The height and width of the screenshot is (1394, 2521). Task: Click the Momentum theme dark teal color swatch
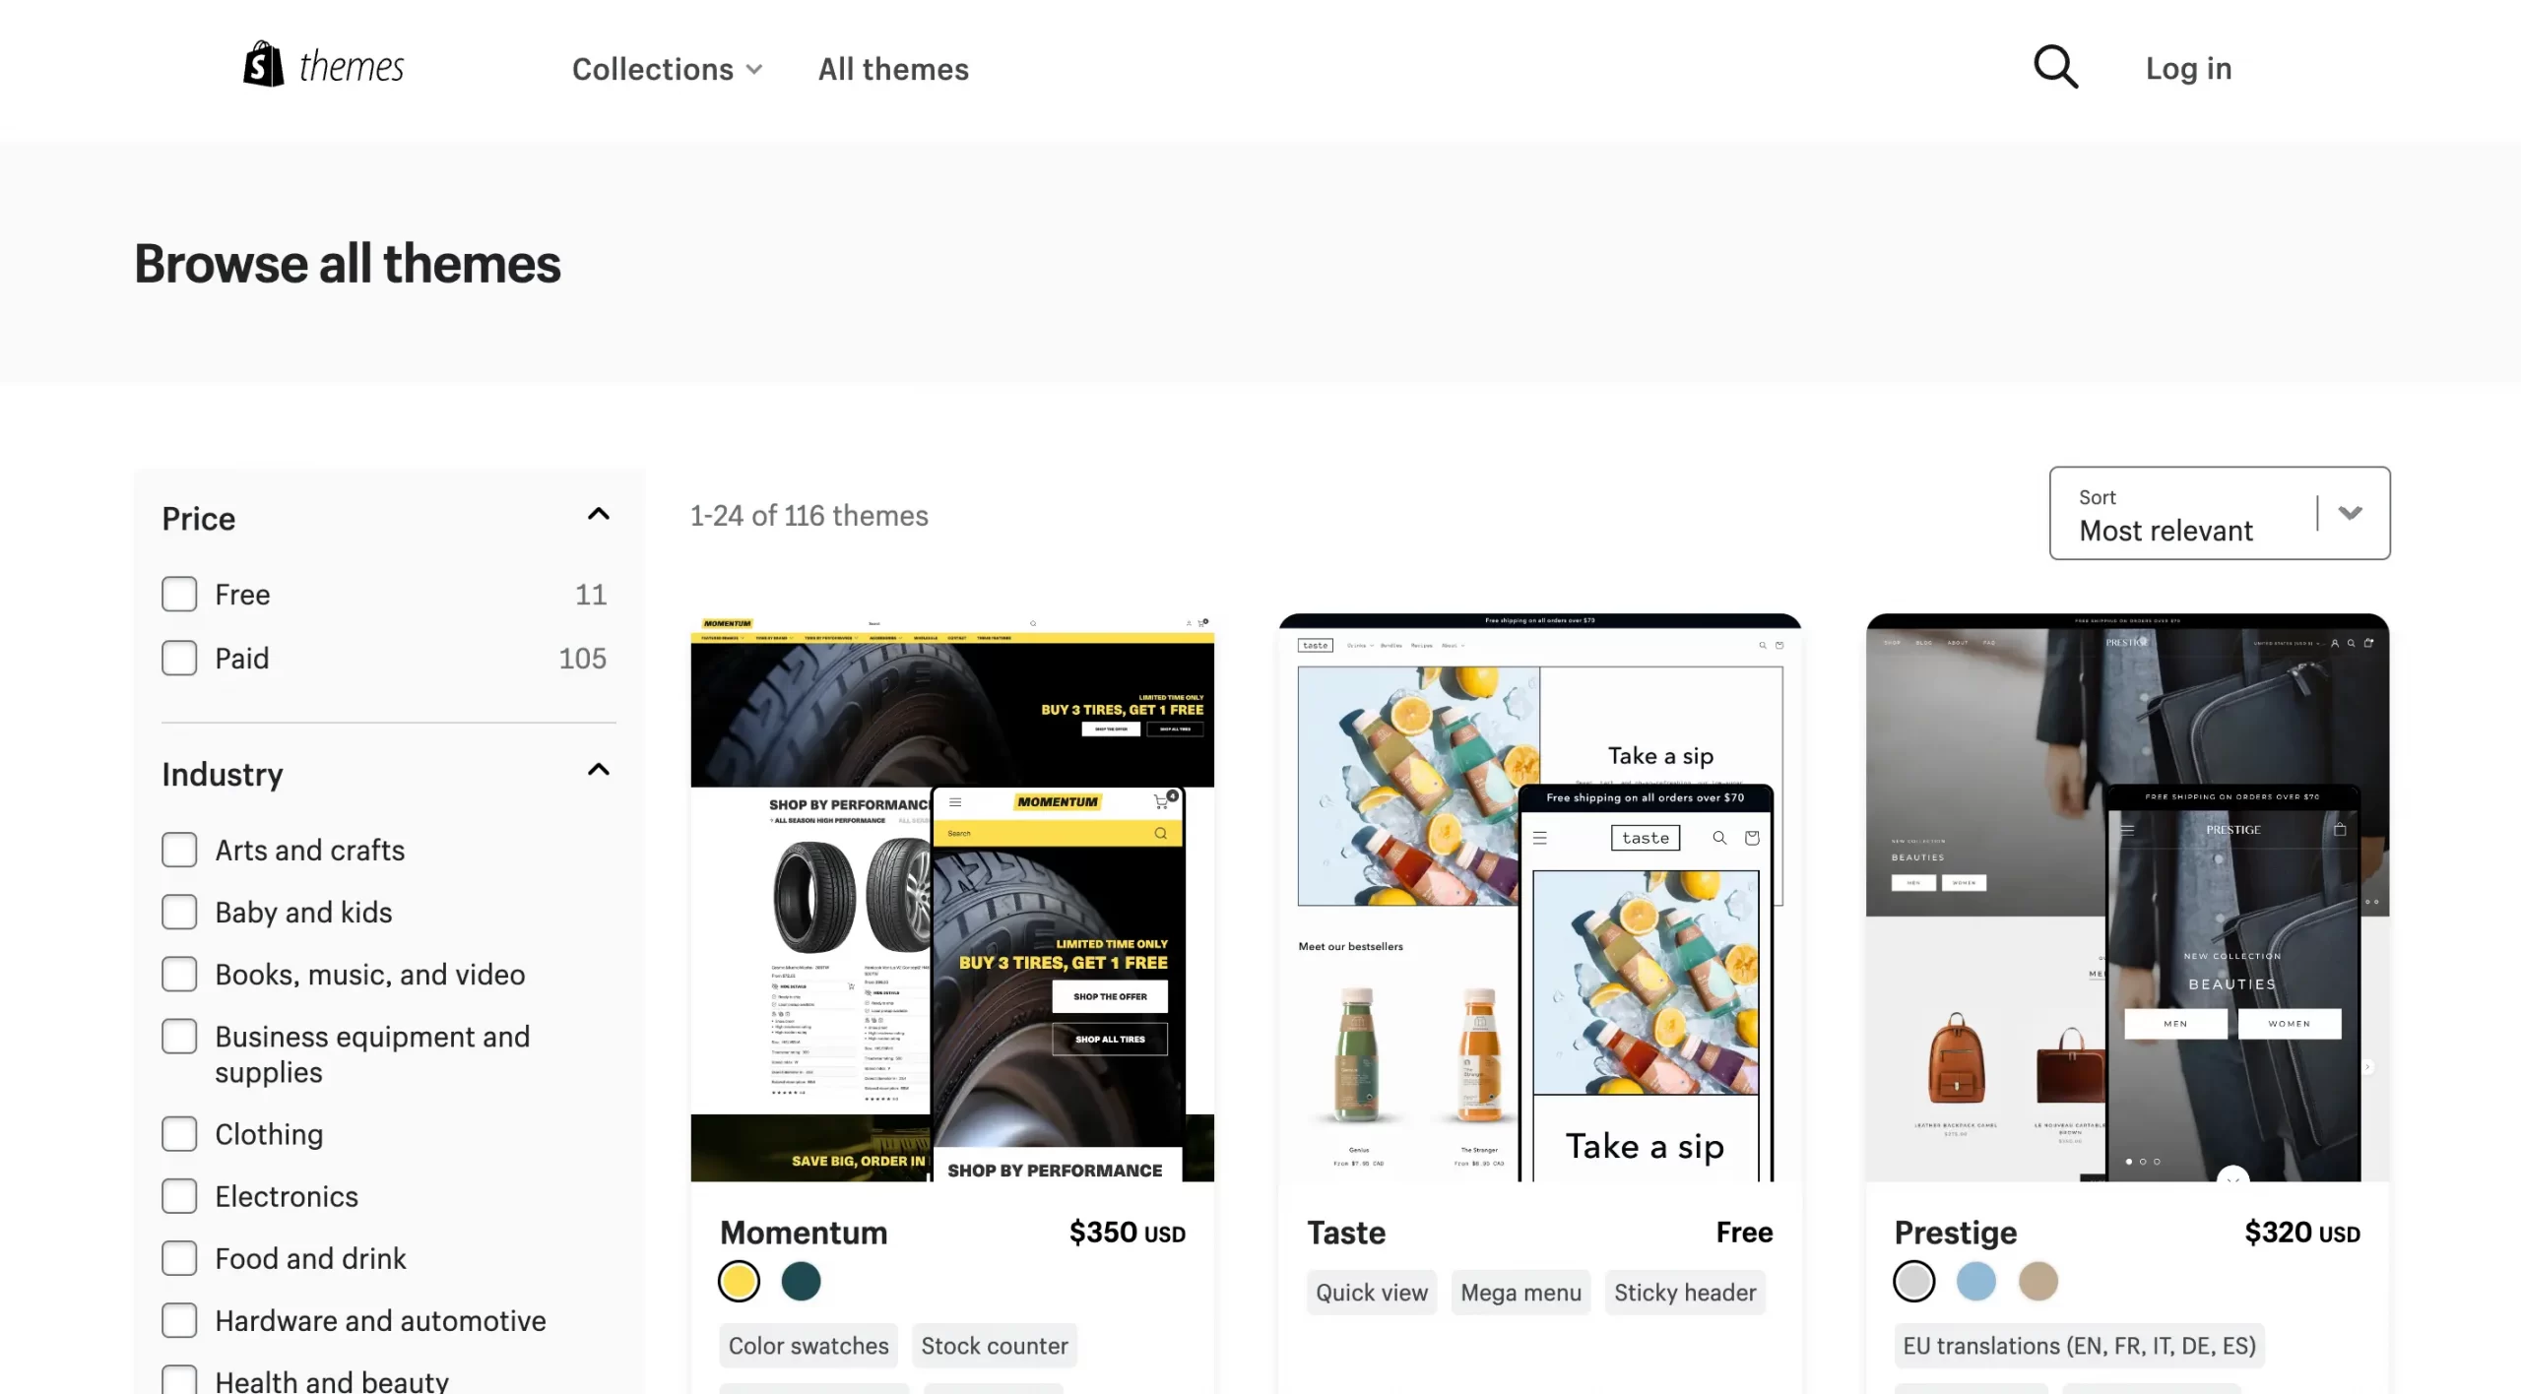click(x=799, y=1281)
